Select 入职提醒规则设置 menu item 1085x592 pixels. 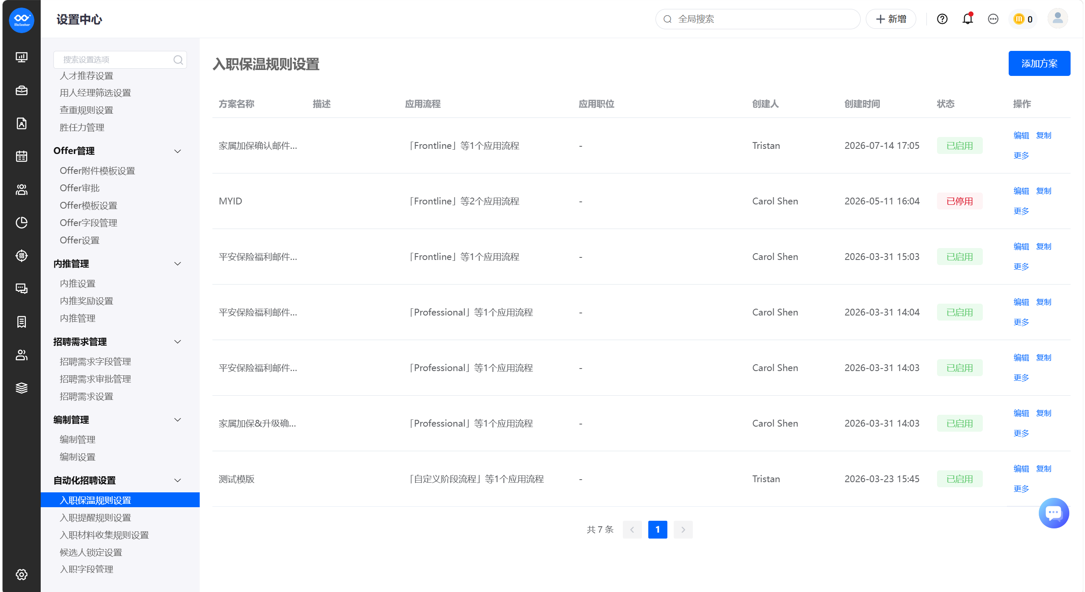tap(95, 518)
